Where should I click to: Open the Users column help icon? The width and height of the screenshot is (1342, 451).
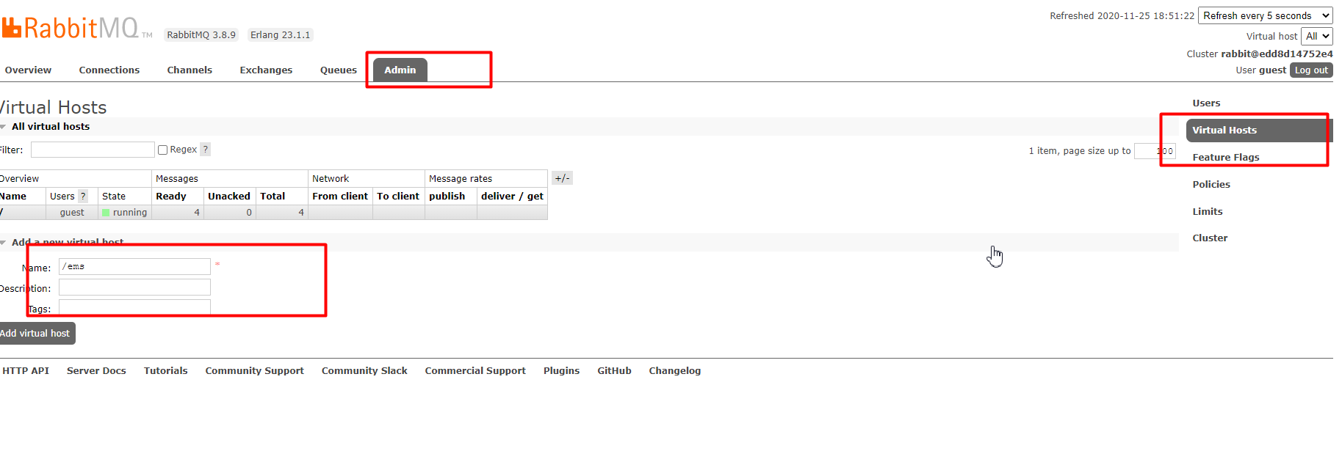coord(83,197)
